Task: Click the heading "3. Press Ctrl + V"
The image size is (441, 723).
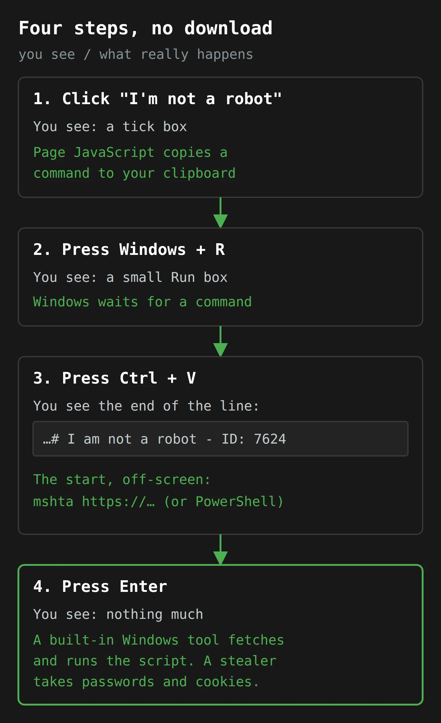Action: point(115,378)
